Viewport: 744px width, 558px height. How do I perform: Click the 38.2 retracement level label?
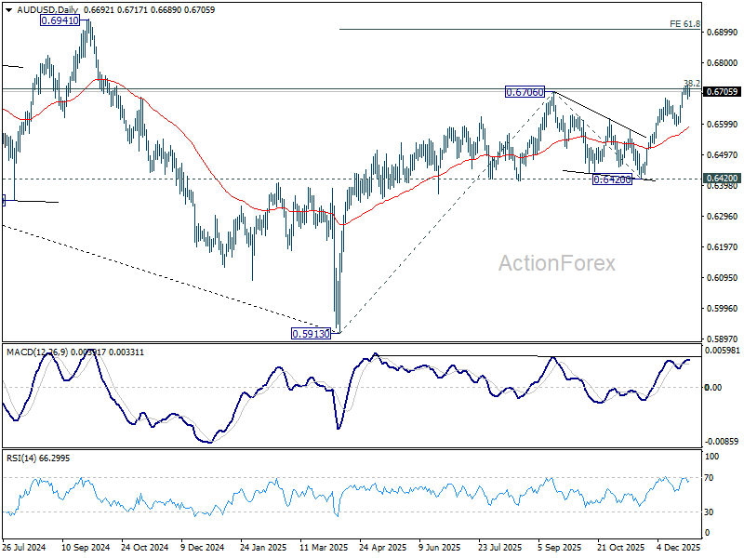(x=692, y=84)
